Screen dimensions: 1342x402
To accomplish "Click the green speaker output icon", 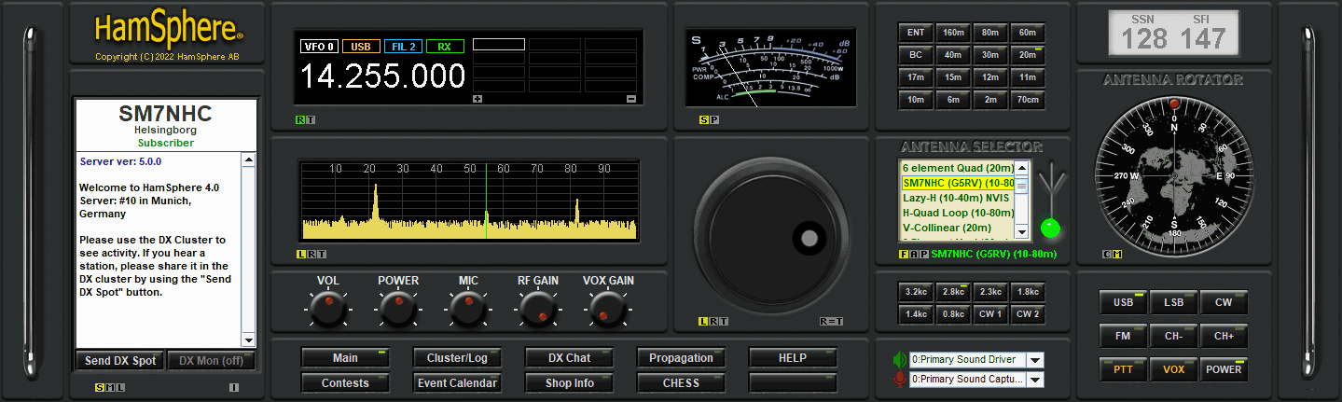I will click(x=899, y=360).
